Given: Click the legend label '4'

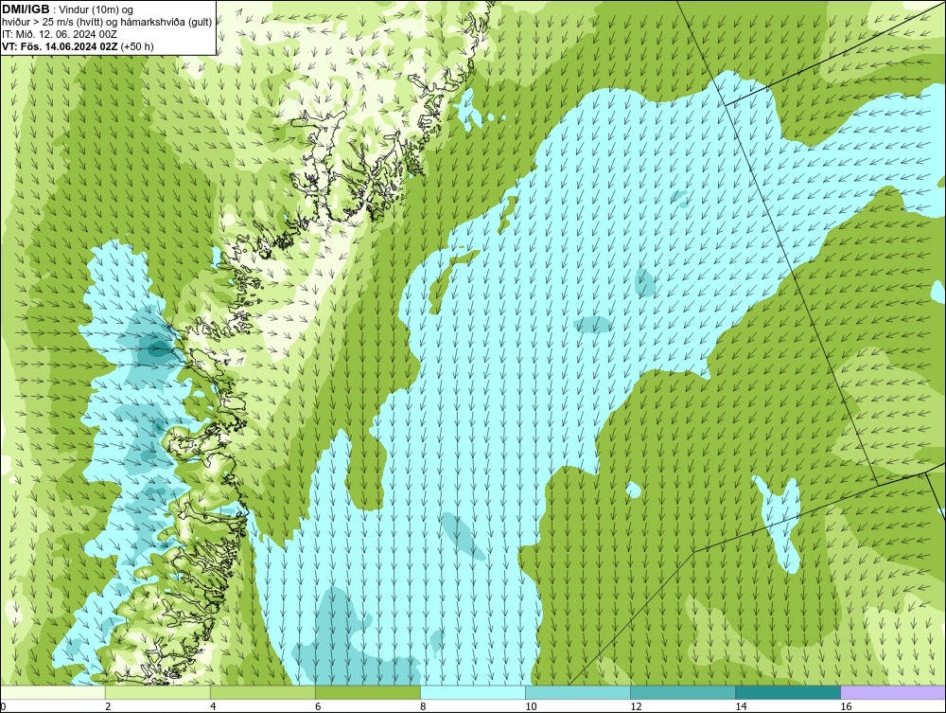Looking at the screenshot, I should point(213,706).
